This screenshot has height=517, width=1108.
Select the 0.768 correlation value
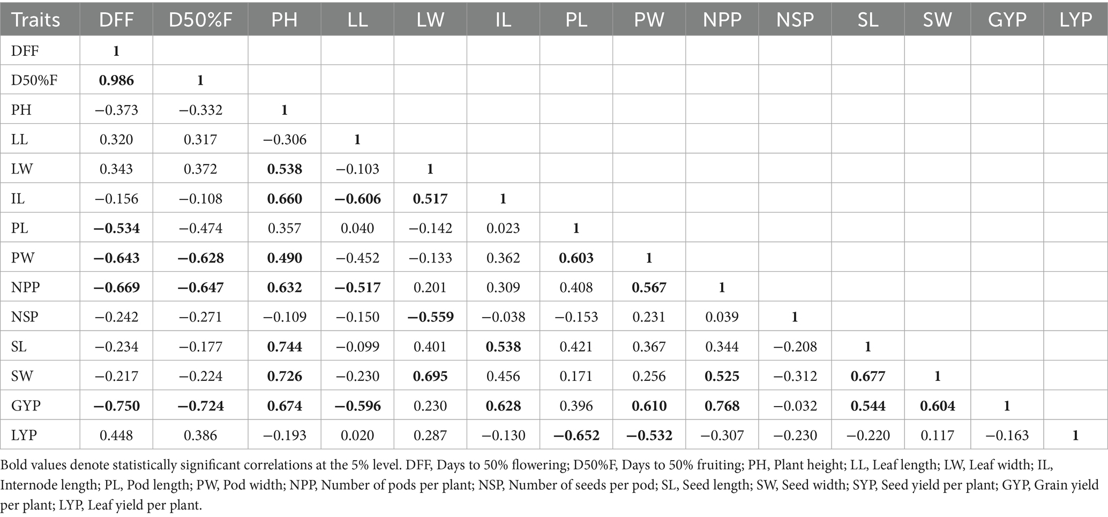click(722, 406)
